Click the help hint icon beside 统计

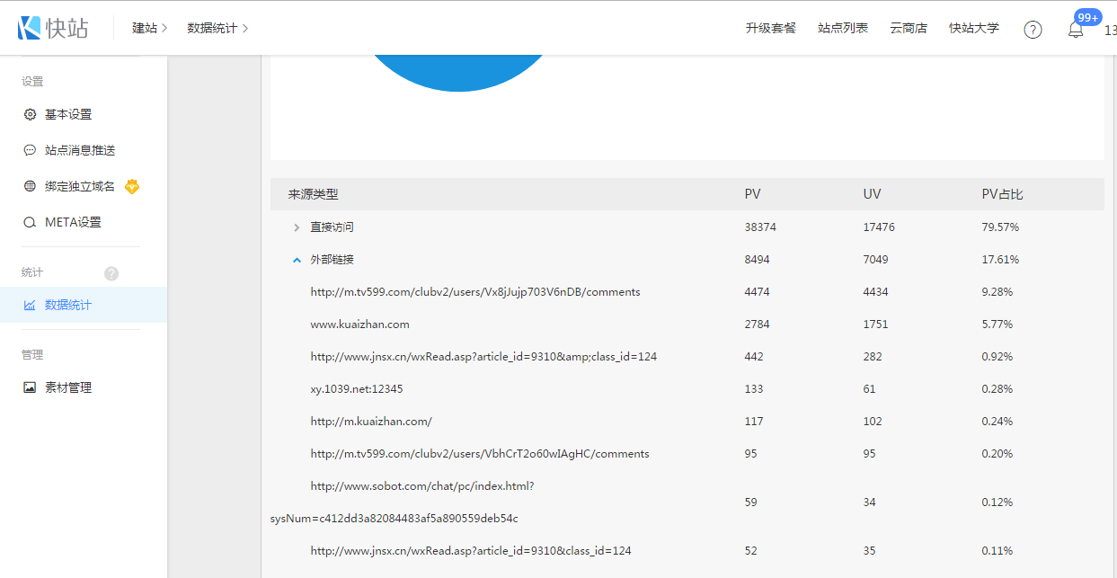point(111,273)
